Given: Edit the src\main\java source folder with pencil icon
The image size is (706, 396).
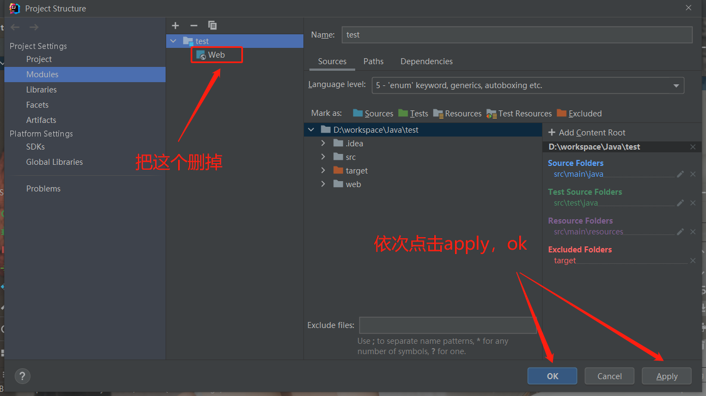Looking at the screenshot, I should 680,174.
